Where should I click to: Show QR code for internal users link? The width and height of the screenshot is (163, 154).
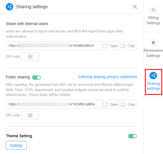[30, 57]
